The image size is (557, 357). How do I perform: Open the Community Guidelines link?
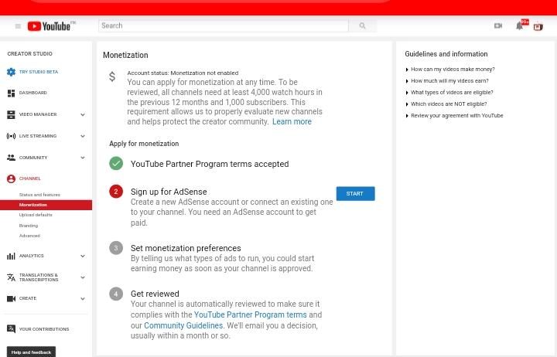pyautogui.click(x=183, y=325)
